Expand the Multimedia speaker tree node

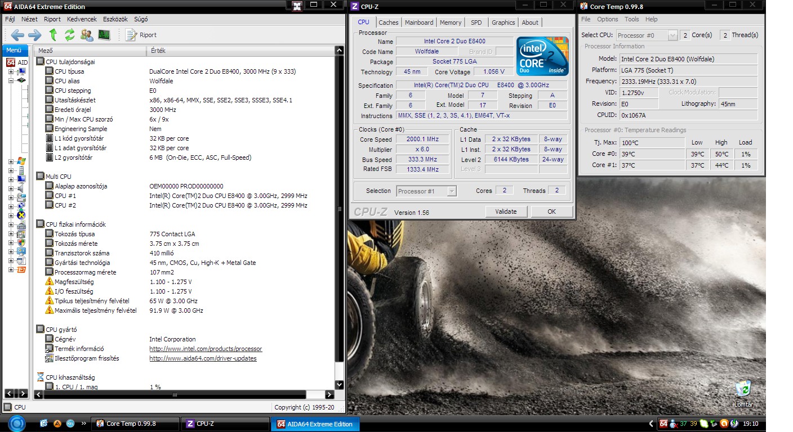tap(11, 188)
